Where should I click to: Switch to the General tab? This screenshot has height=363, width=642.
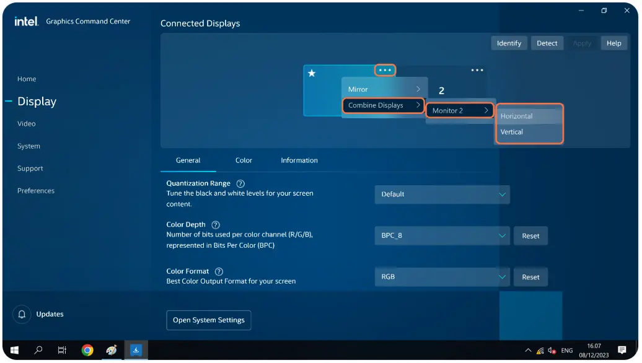[188, 160]
